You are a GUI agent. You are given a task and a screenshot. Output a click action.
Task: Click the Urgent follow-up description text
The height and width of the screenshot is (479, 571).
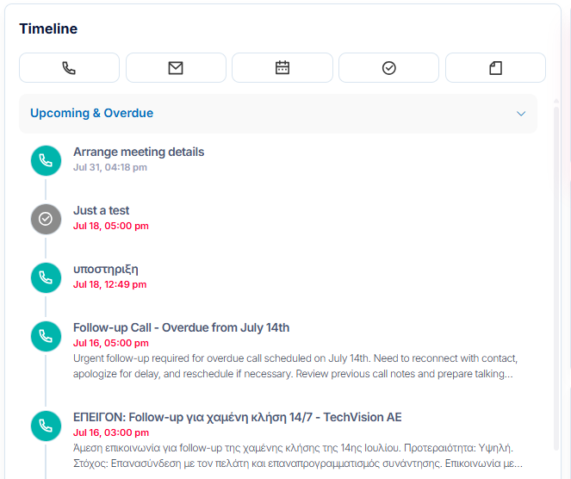pyautogui.click(x=295, y=366)
